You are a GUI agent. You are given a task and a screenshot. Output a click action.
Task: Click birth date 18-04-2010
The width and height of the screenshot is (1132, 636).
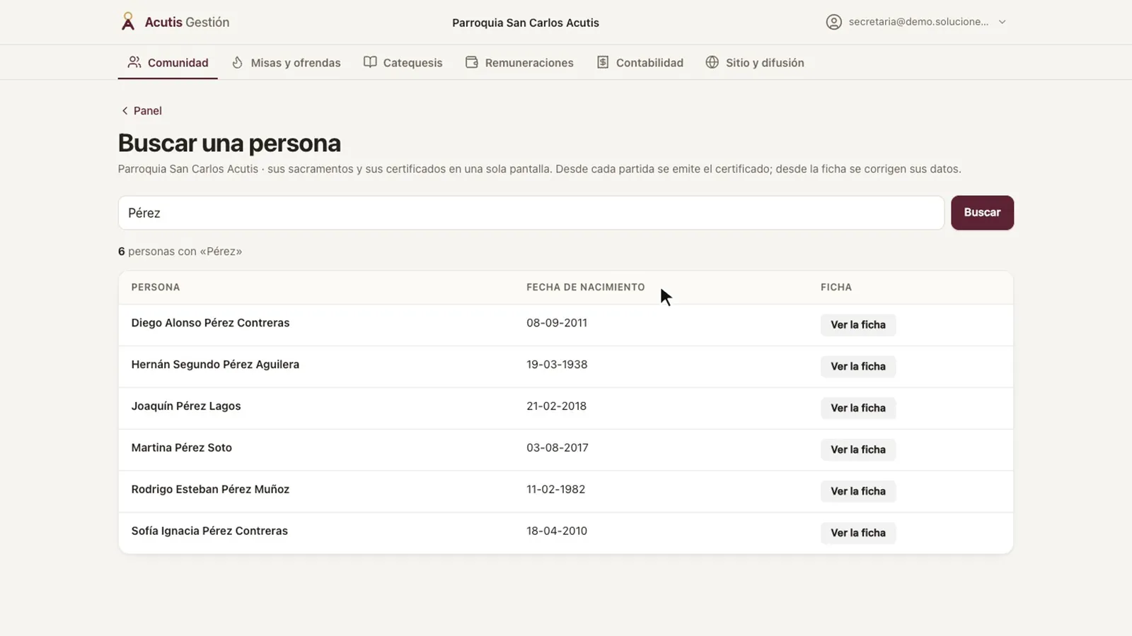tap(557, 531)
